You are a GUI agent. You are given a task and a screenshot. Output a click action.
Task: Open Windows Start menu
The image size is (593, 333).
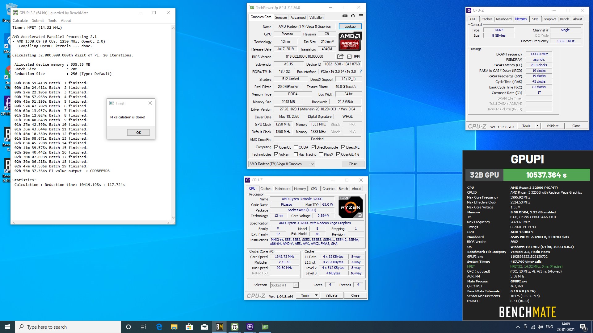tap(7, 327)
